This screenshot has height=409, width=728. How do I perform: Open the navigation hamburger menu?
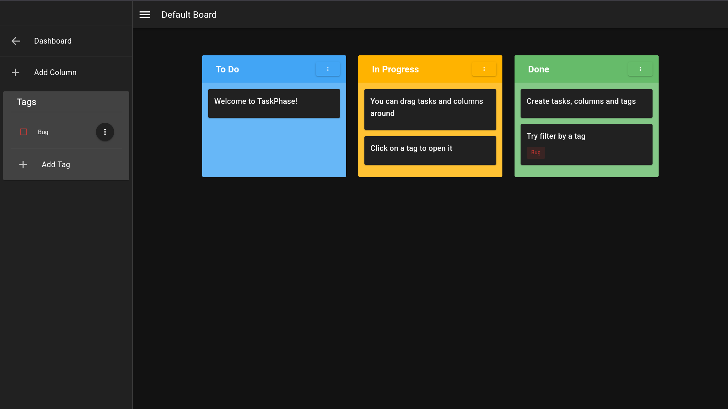(144, 14)
